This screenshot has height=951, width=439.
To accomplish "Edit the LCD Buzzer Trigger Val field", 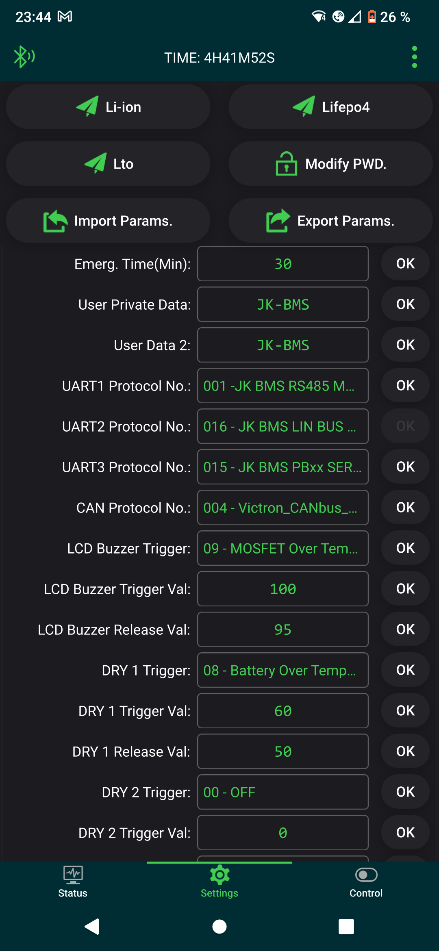I will [283, 589].
